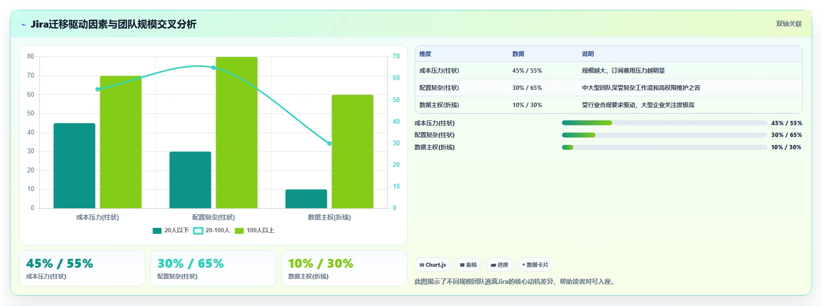822x306 pixels.
Task: Click the 数据主权(折线) x-axis label
Action: point(329,217)
